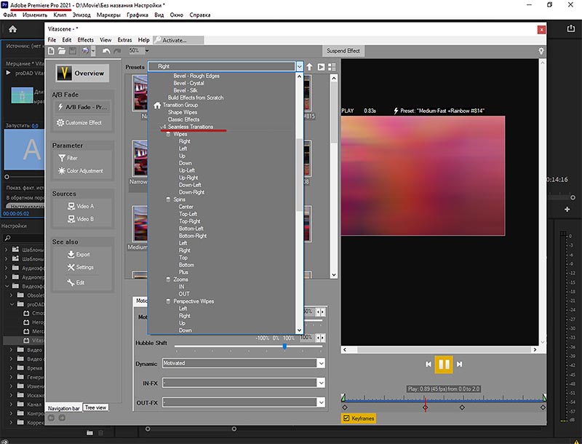Click A/B Fade preset button

pos(83,107)
